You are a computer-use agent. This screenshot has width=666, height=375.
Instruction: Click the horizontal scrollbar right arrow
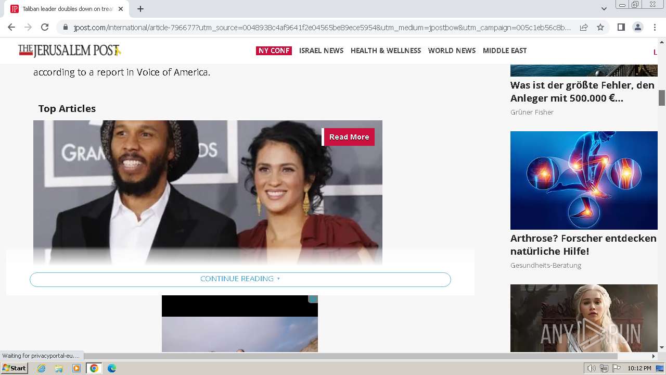(654, 356)
